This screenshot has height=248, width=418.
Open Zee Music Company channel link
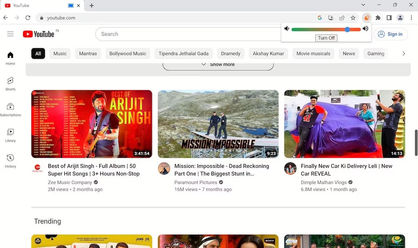click(70, 182)
